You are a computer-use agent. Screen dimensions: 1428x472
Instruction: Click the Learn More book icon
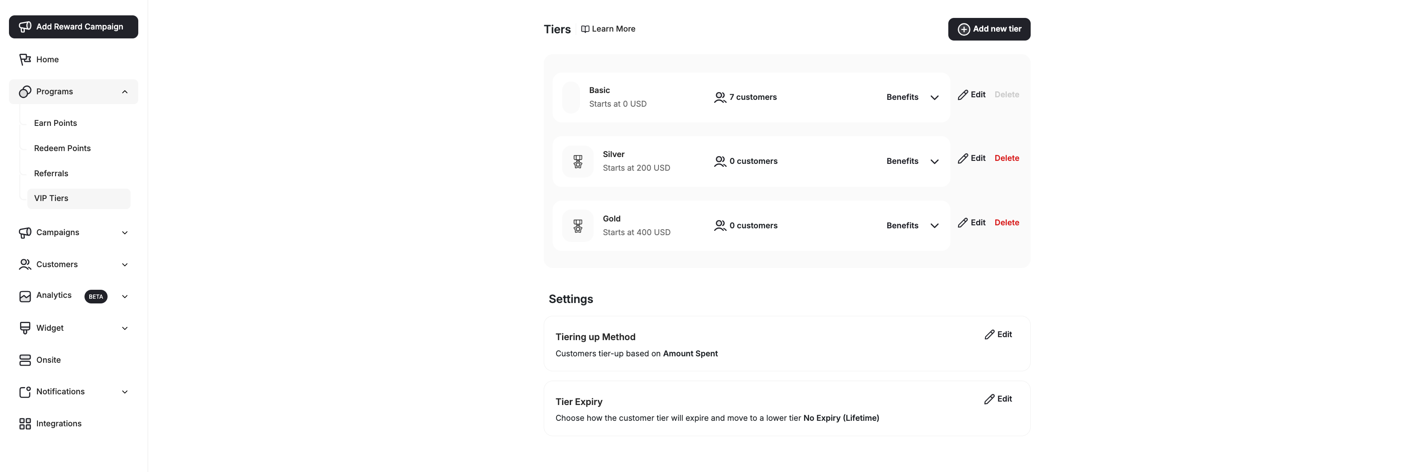[585, 29]
